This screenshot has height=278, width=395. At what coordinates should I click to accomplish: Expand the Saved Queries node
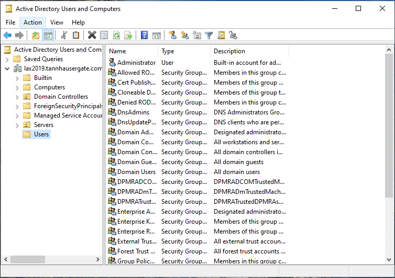(x=7, y=59)
